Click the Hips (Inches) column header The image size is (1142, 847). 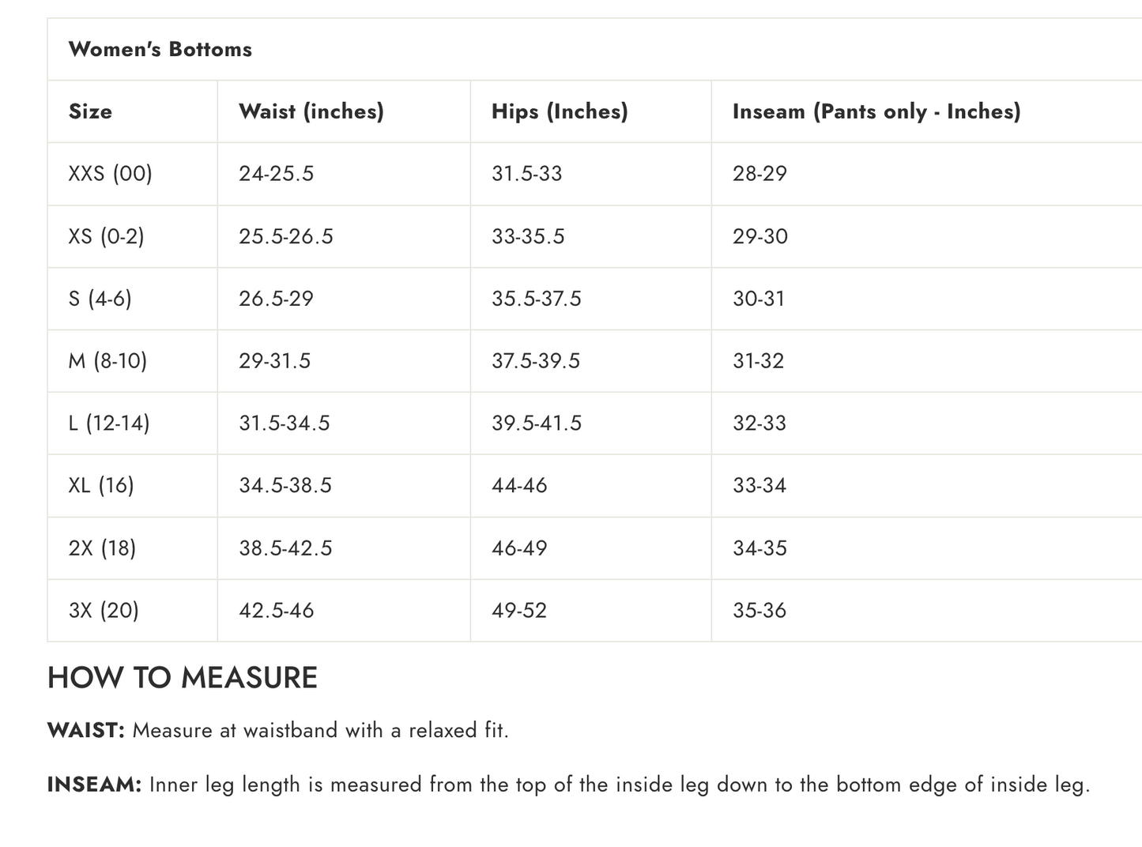click(x=560, y=111)
